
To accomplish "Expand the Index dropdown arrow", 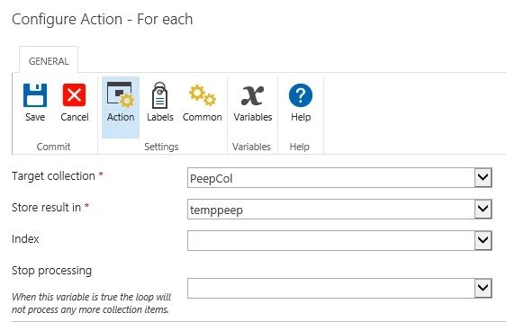I will [483, 240].
